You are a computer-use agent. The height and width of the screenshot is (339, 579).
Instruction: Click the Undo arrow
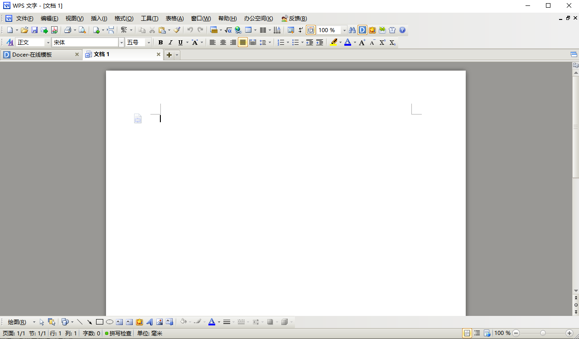coord(190,30)
